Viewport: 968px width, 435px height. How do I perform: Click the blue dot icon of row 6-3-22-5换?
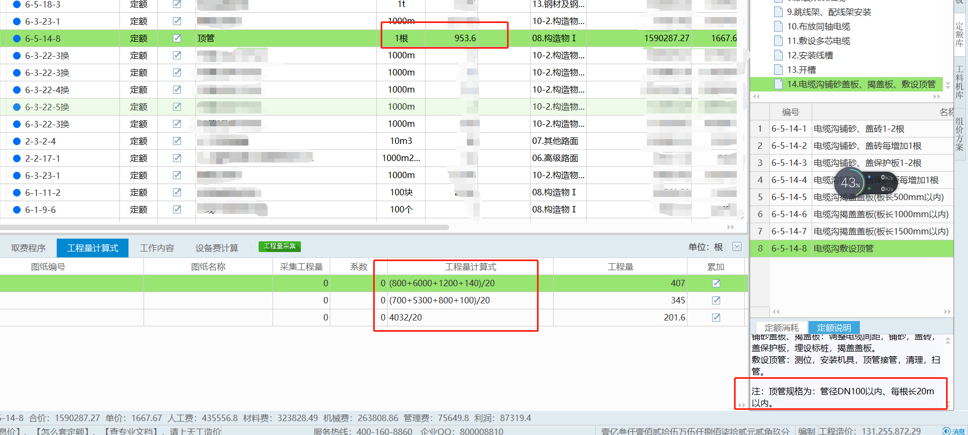pos(17,107)
